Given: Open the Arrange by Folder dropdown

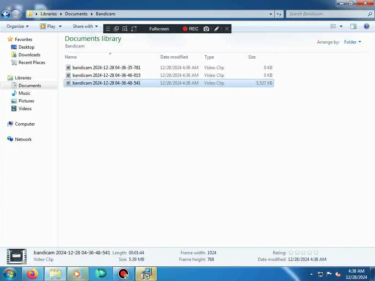Looking at the screenshot, I should 353,42.
